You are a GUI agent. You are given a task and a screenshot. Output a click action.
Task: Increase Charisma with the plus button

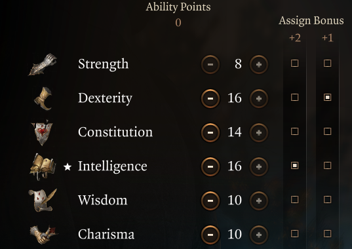(x=259, y=235)
